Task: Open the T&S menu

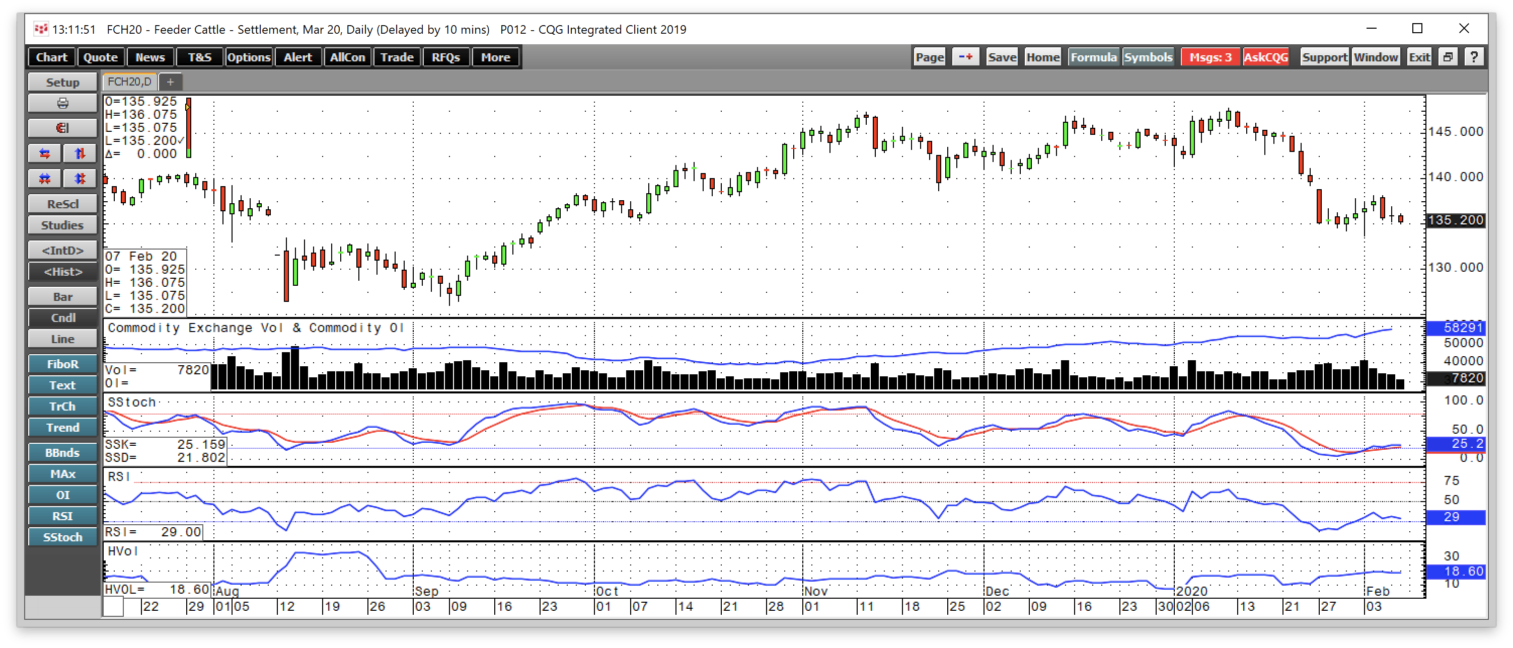Action: coord(199,57)
